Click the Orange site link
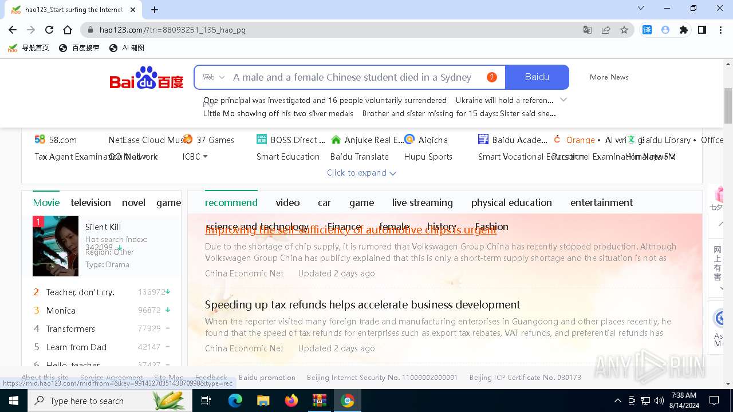733x412 pixels. [x=581, y=140]
